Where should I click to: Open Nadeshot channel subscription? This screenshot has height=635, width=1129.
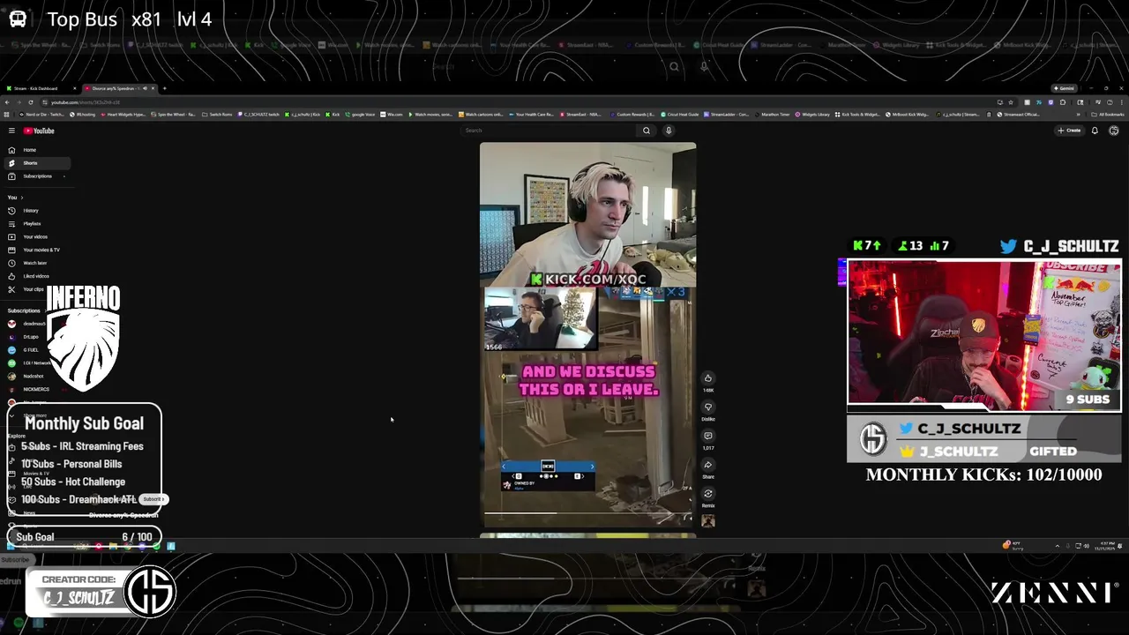27,377
